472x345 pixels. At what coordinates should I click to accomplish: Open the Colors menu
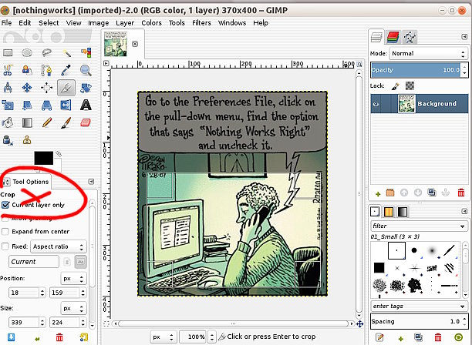tap(151, 23)
